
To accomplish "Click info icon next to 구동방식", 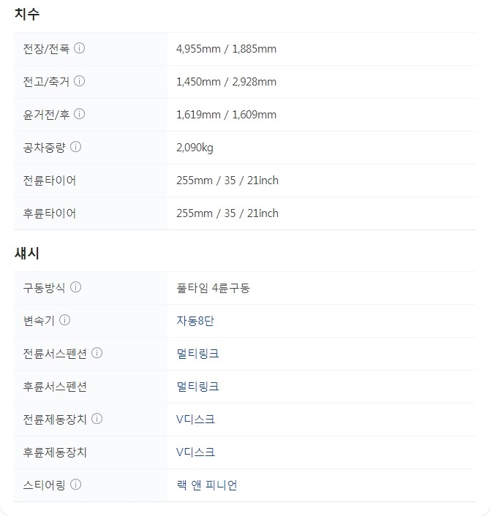I will 75,287.
